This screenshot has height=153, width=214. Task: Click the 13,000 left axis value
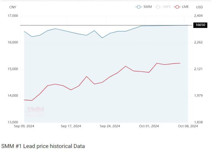[x=12, y=122]
